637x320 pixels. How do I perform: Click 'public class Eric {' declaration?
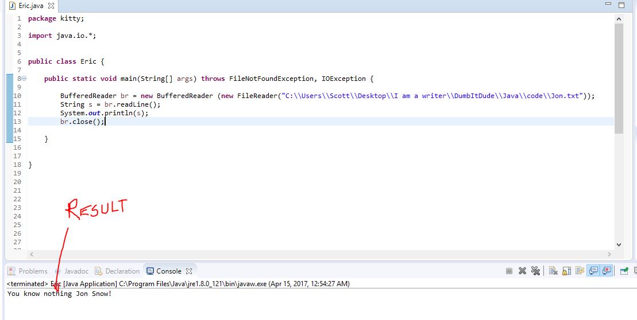coord(66,61)
